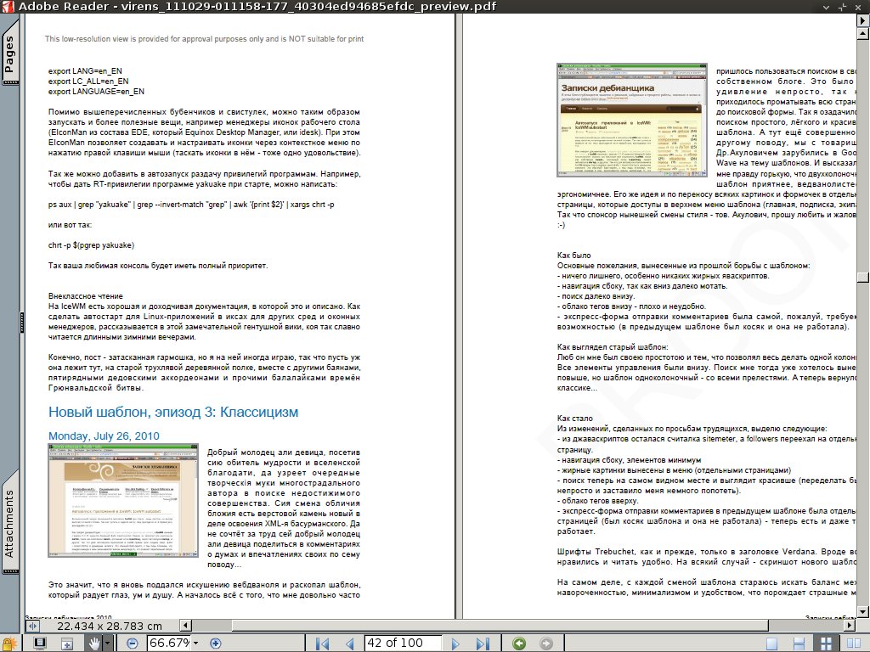Viewport: 870px width, 652px height.
Task: Click the 'Внеклассное чтение' heading text
Action: 86,296
